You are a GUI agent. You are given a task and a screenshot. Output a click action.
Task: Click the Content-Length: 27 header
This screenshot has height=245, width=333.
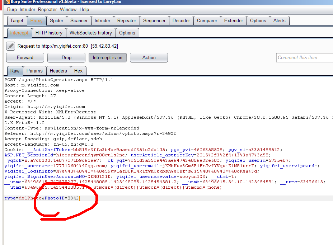30,96
